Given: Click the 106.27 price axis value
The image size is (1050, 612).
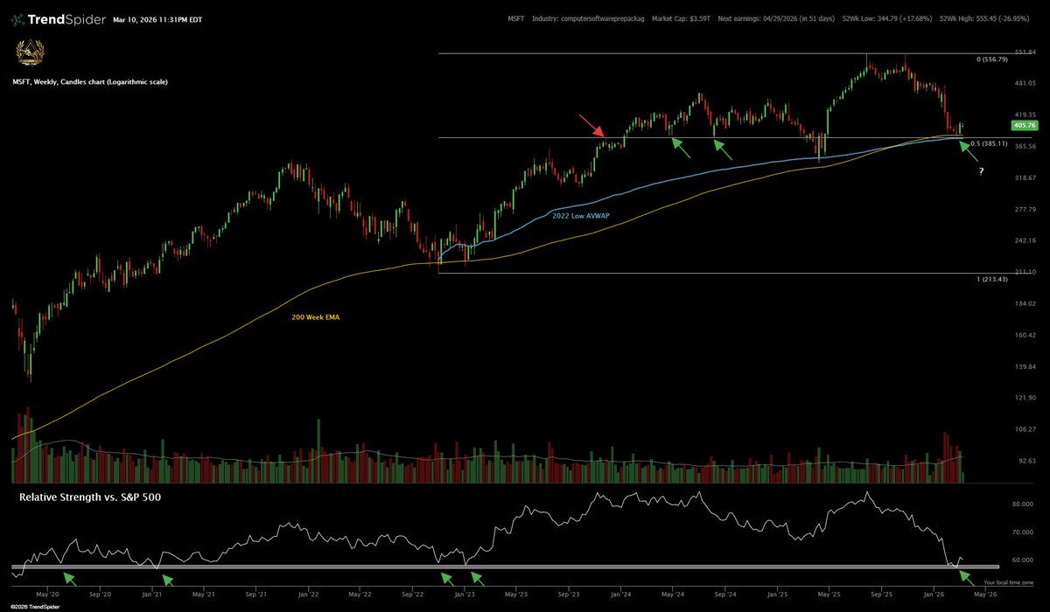Looking at the screenshot, I should click(x=1025, y=429).
